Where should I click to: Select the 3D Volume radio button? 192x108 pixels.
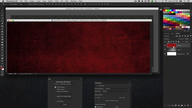pyautogui.click(x=55, y=101)
